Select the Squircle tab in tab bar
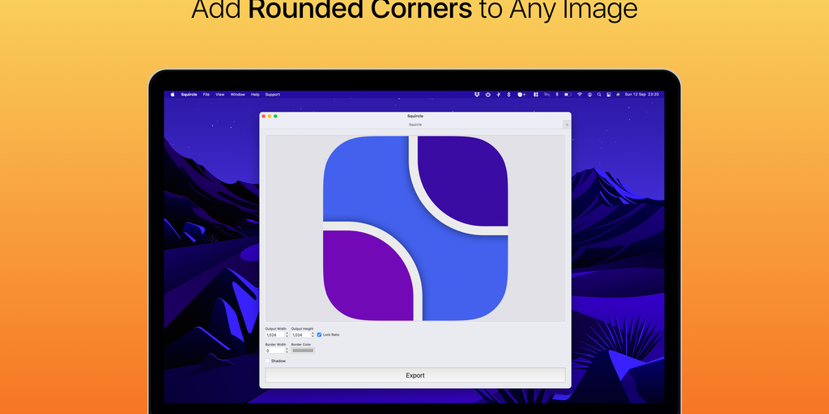Viewport: 829px width, 414px height. (x=415, y=125)
